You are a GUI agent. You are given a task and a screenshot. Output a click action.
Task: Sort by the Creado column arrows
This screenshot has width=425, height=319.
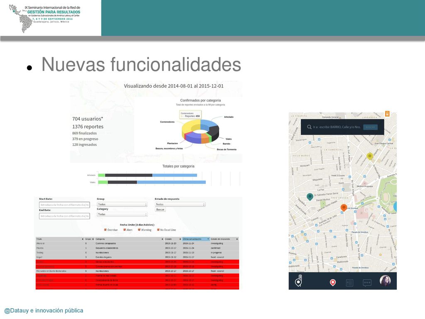[180, 239]
